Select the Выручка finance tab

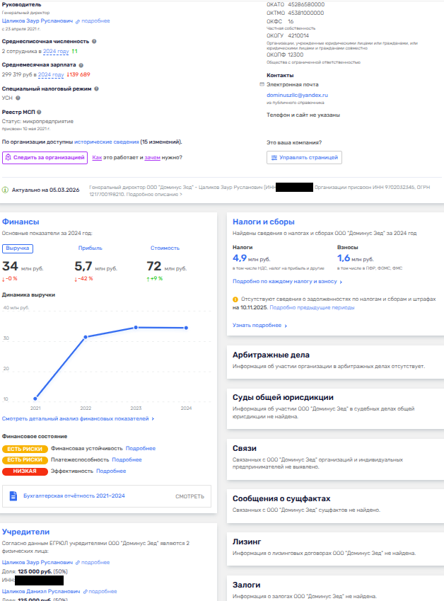point(18,248)
